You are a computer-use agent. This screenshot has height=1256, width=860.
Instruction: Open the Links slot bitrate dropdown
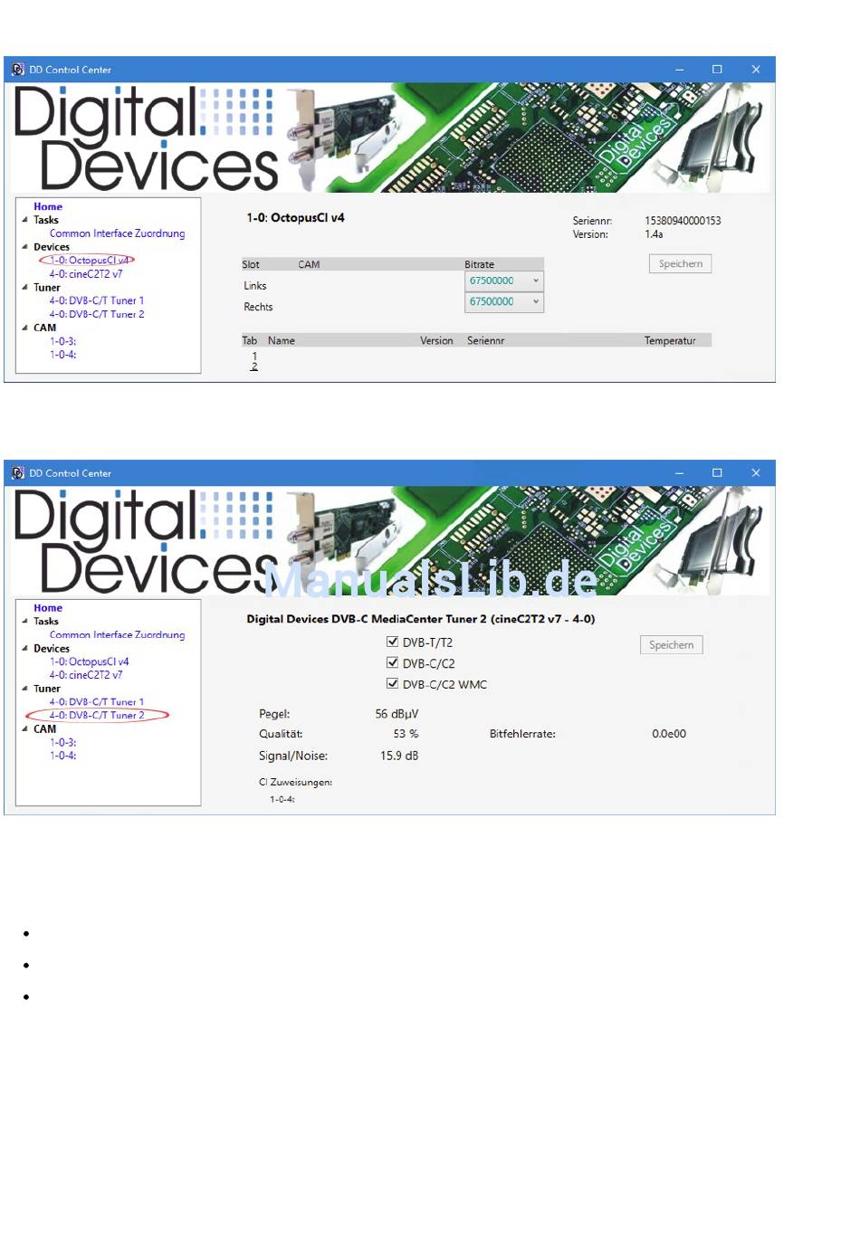pyautogui.click(x=535, y=281)
